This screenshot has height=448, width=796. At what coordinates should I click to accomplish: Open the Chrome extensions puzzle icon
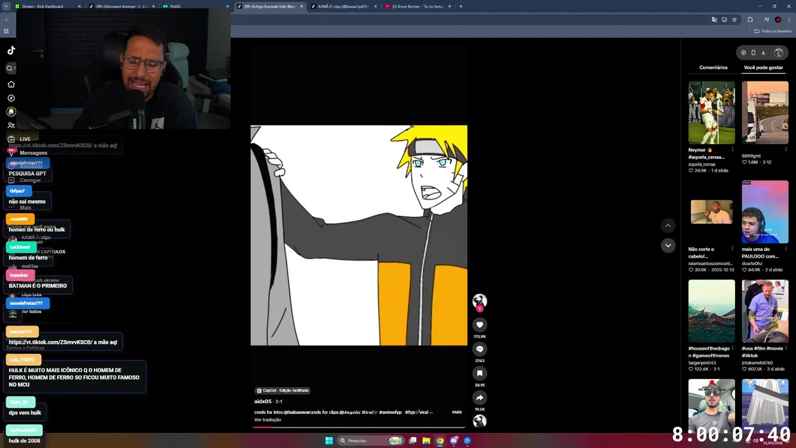click(x=750, y=19)
